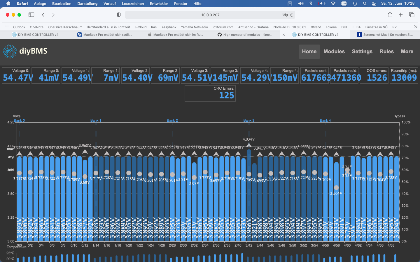Click the 4.034V bar in Bank 3
420x262 pixels.
coord(249,195)
